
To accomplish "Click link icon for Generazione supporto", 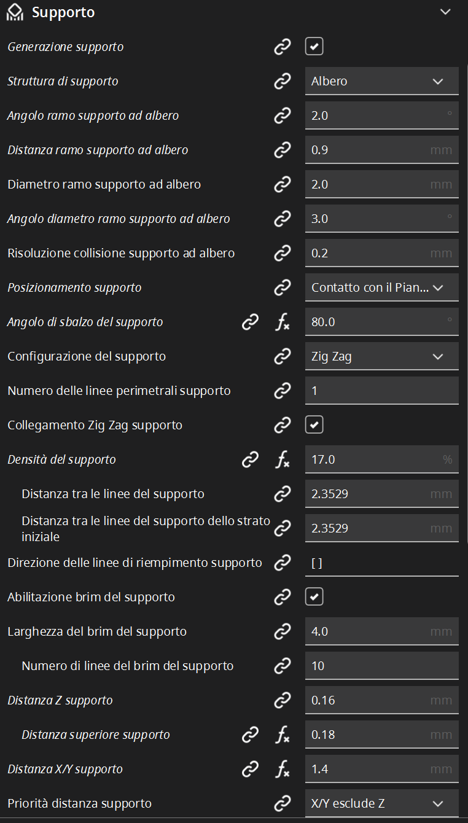I will point(282,47).
